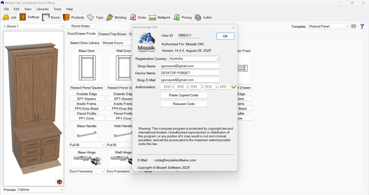Click the green authorization checkmark
Screen dimensions: 369x195
[x=234, y=87]
